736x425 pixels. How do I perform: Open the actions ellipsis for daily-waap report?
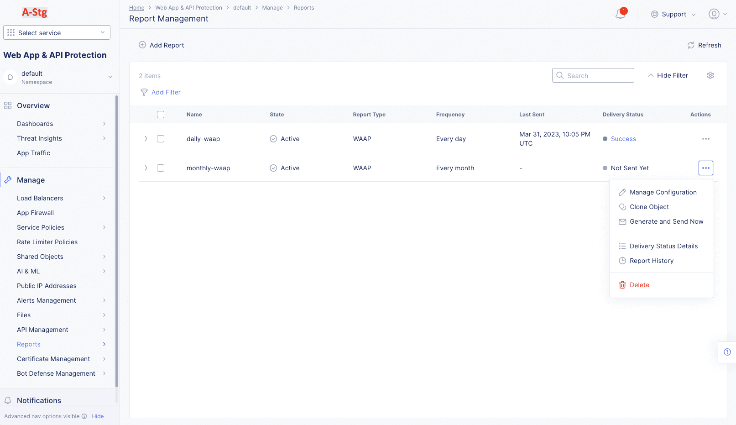(x=706, y=139)
